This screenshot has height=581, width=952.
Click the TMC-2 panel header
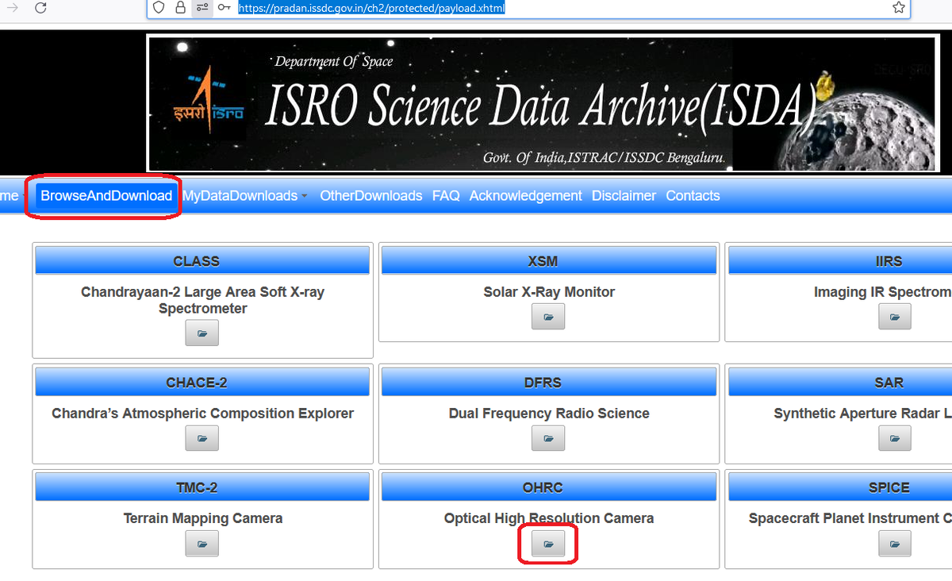202,487
